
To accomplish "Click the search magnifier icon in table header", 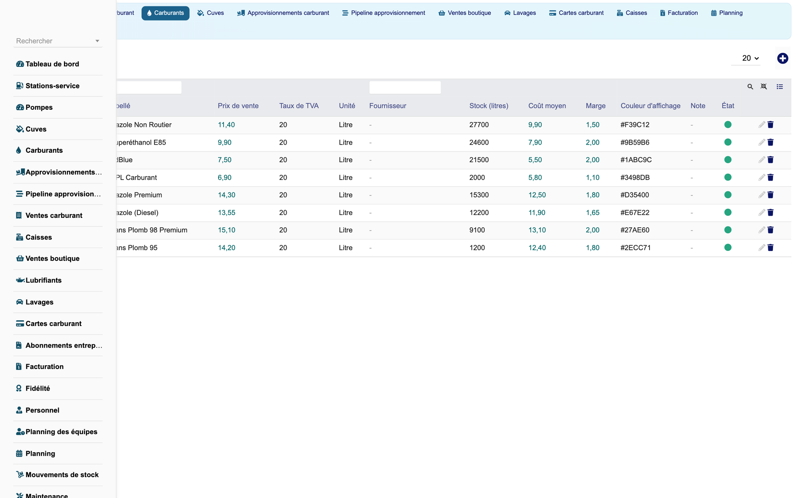I will tap(750, 87).
